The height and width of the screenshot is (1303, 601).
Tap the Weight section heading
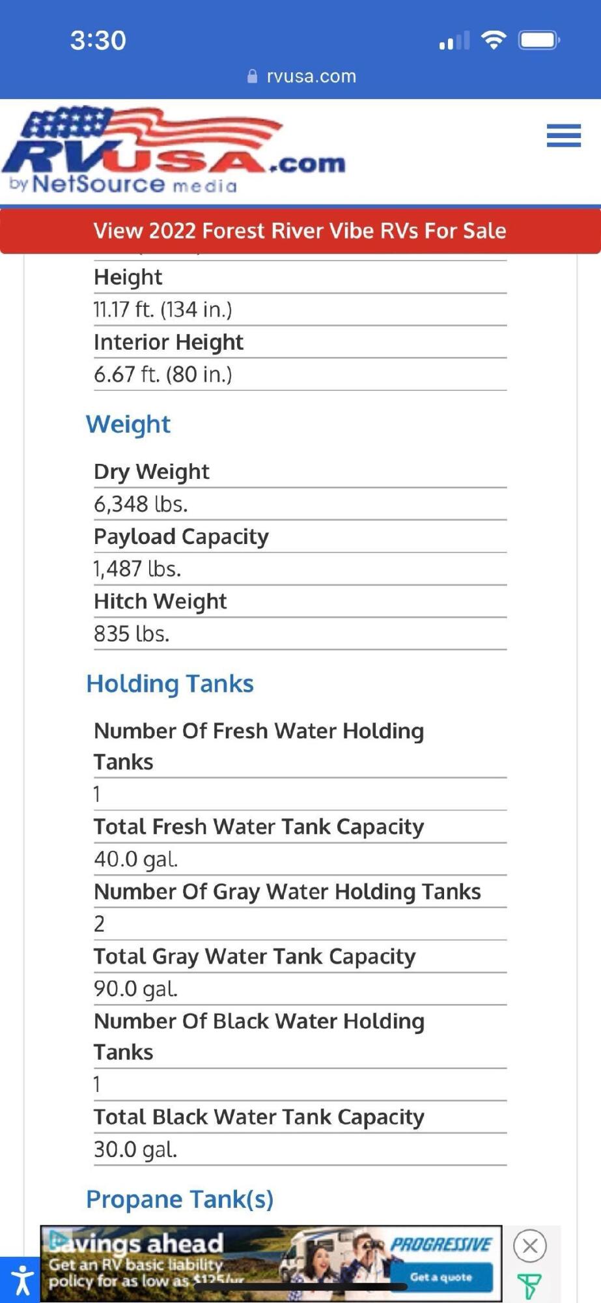pyautogui.click(x=128, y=424)
